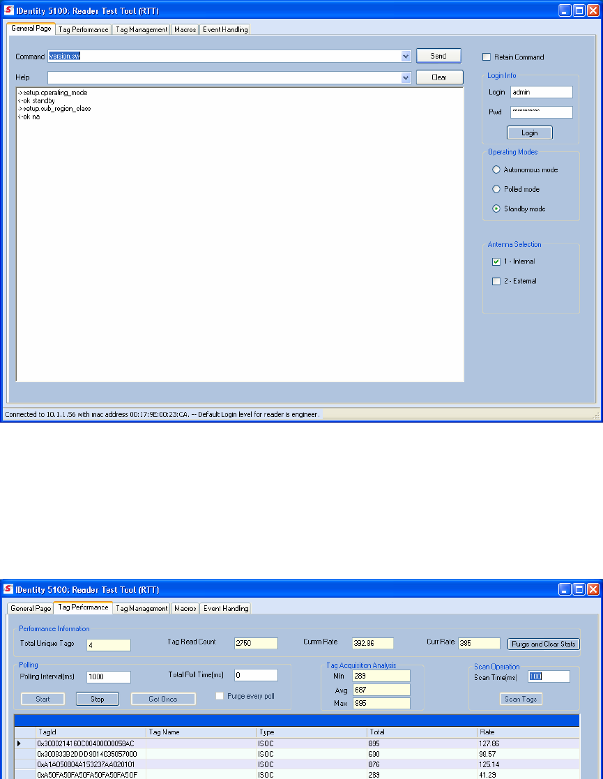Select Standby mode radio button
Viewport: 603px width, 779px height.
tap(496, 209)
